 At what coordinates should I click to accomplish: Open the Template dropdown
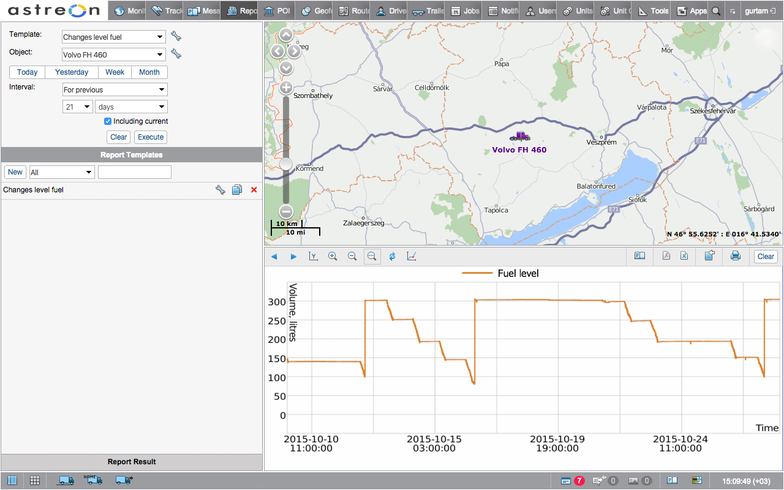(114, 37)
